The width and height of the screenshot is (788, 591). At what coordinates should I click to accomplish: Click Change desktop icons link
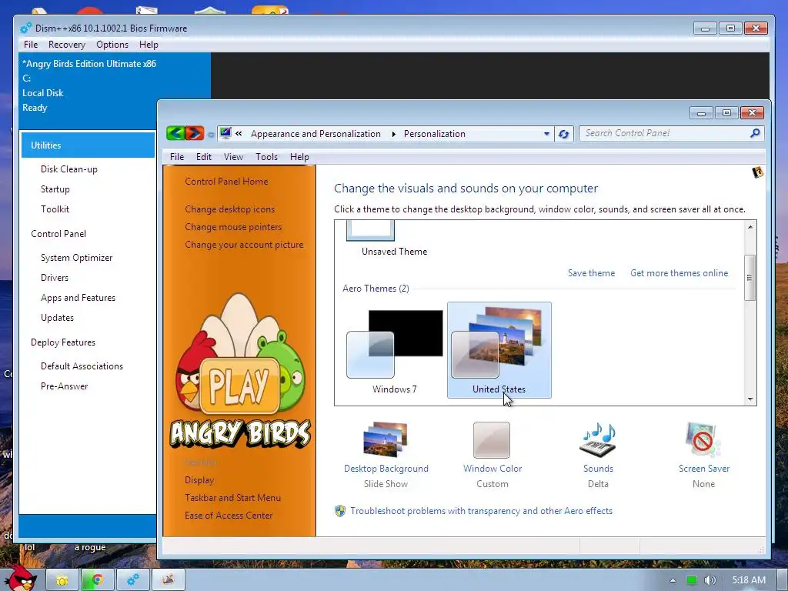tap(229, 209)
